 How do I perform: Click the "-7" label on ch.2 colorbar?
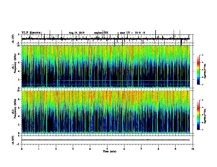pyautogui.click(x=202, y=130)
